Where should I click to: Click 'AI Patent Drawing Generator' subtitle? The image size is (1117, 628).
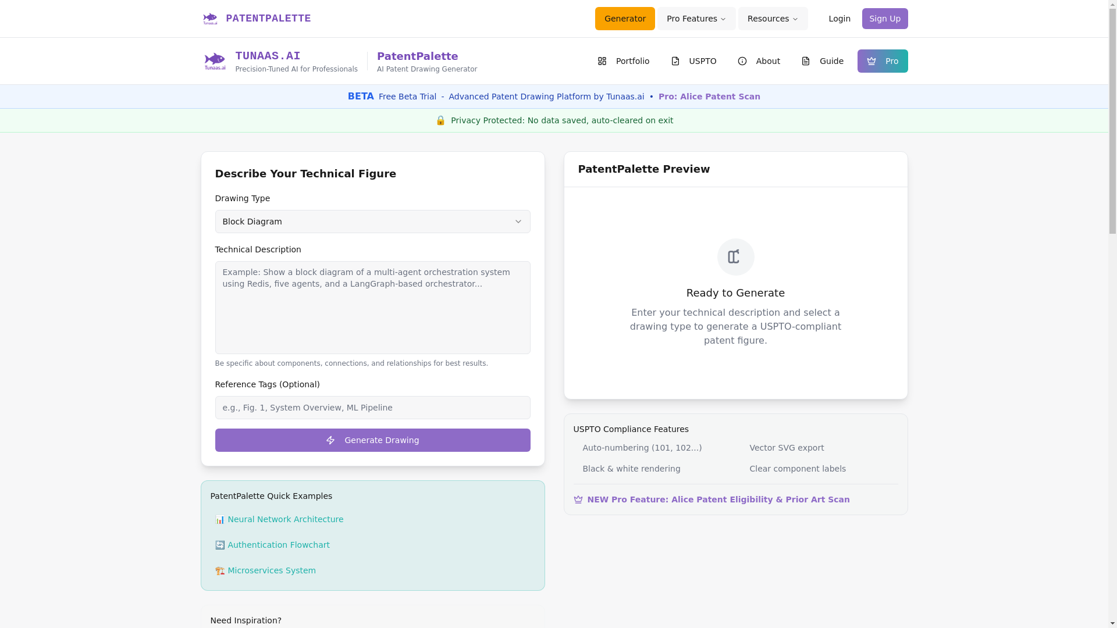pyautogui.click(x=427, y=69)
